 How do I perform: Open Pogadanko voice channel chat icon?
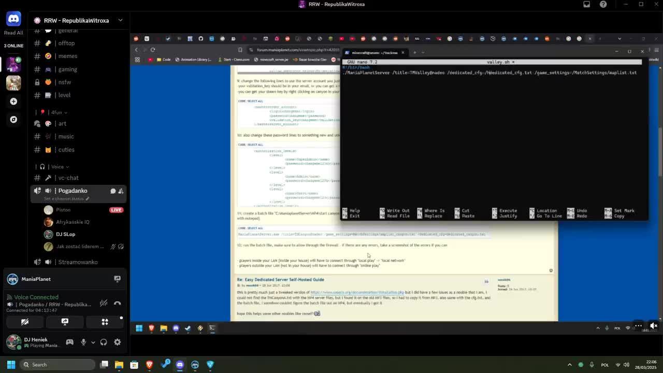point(113,191)
